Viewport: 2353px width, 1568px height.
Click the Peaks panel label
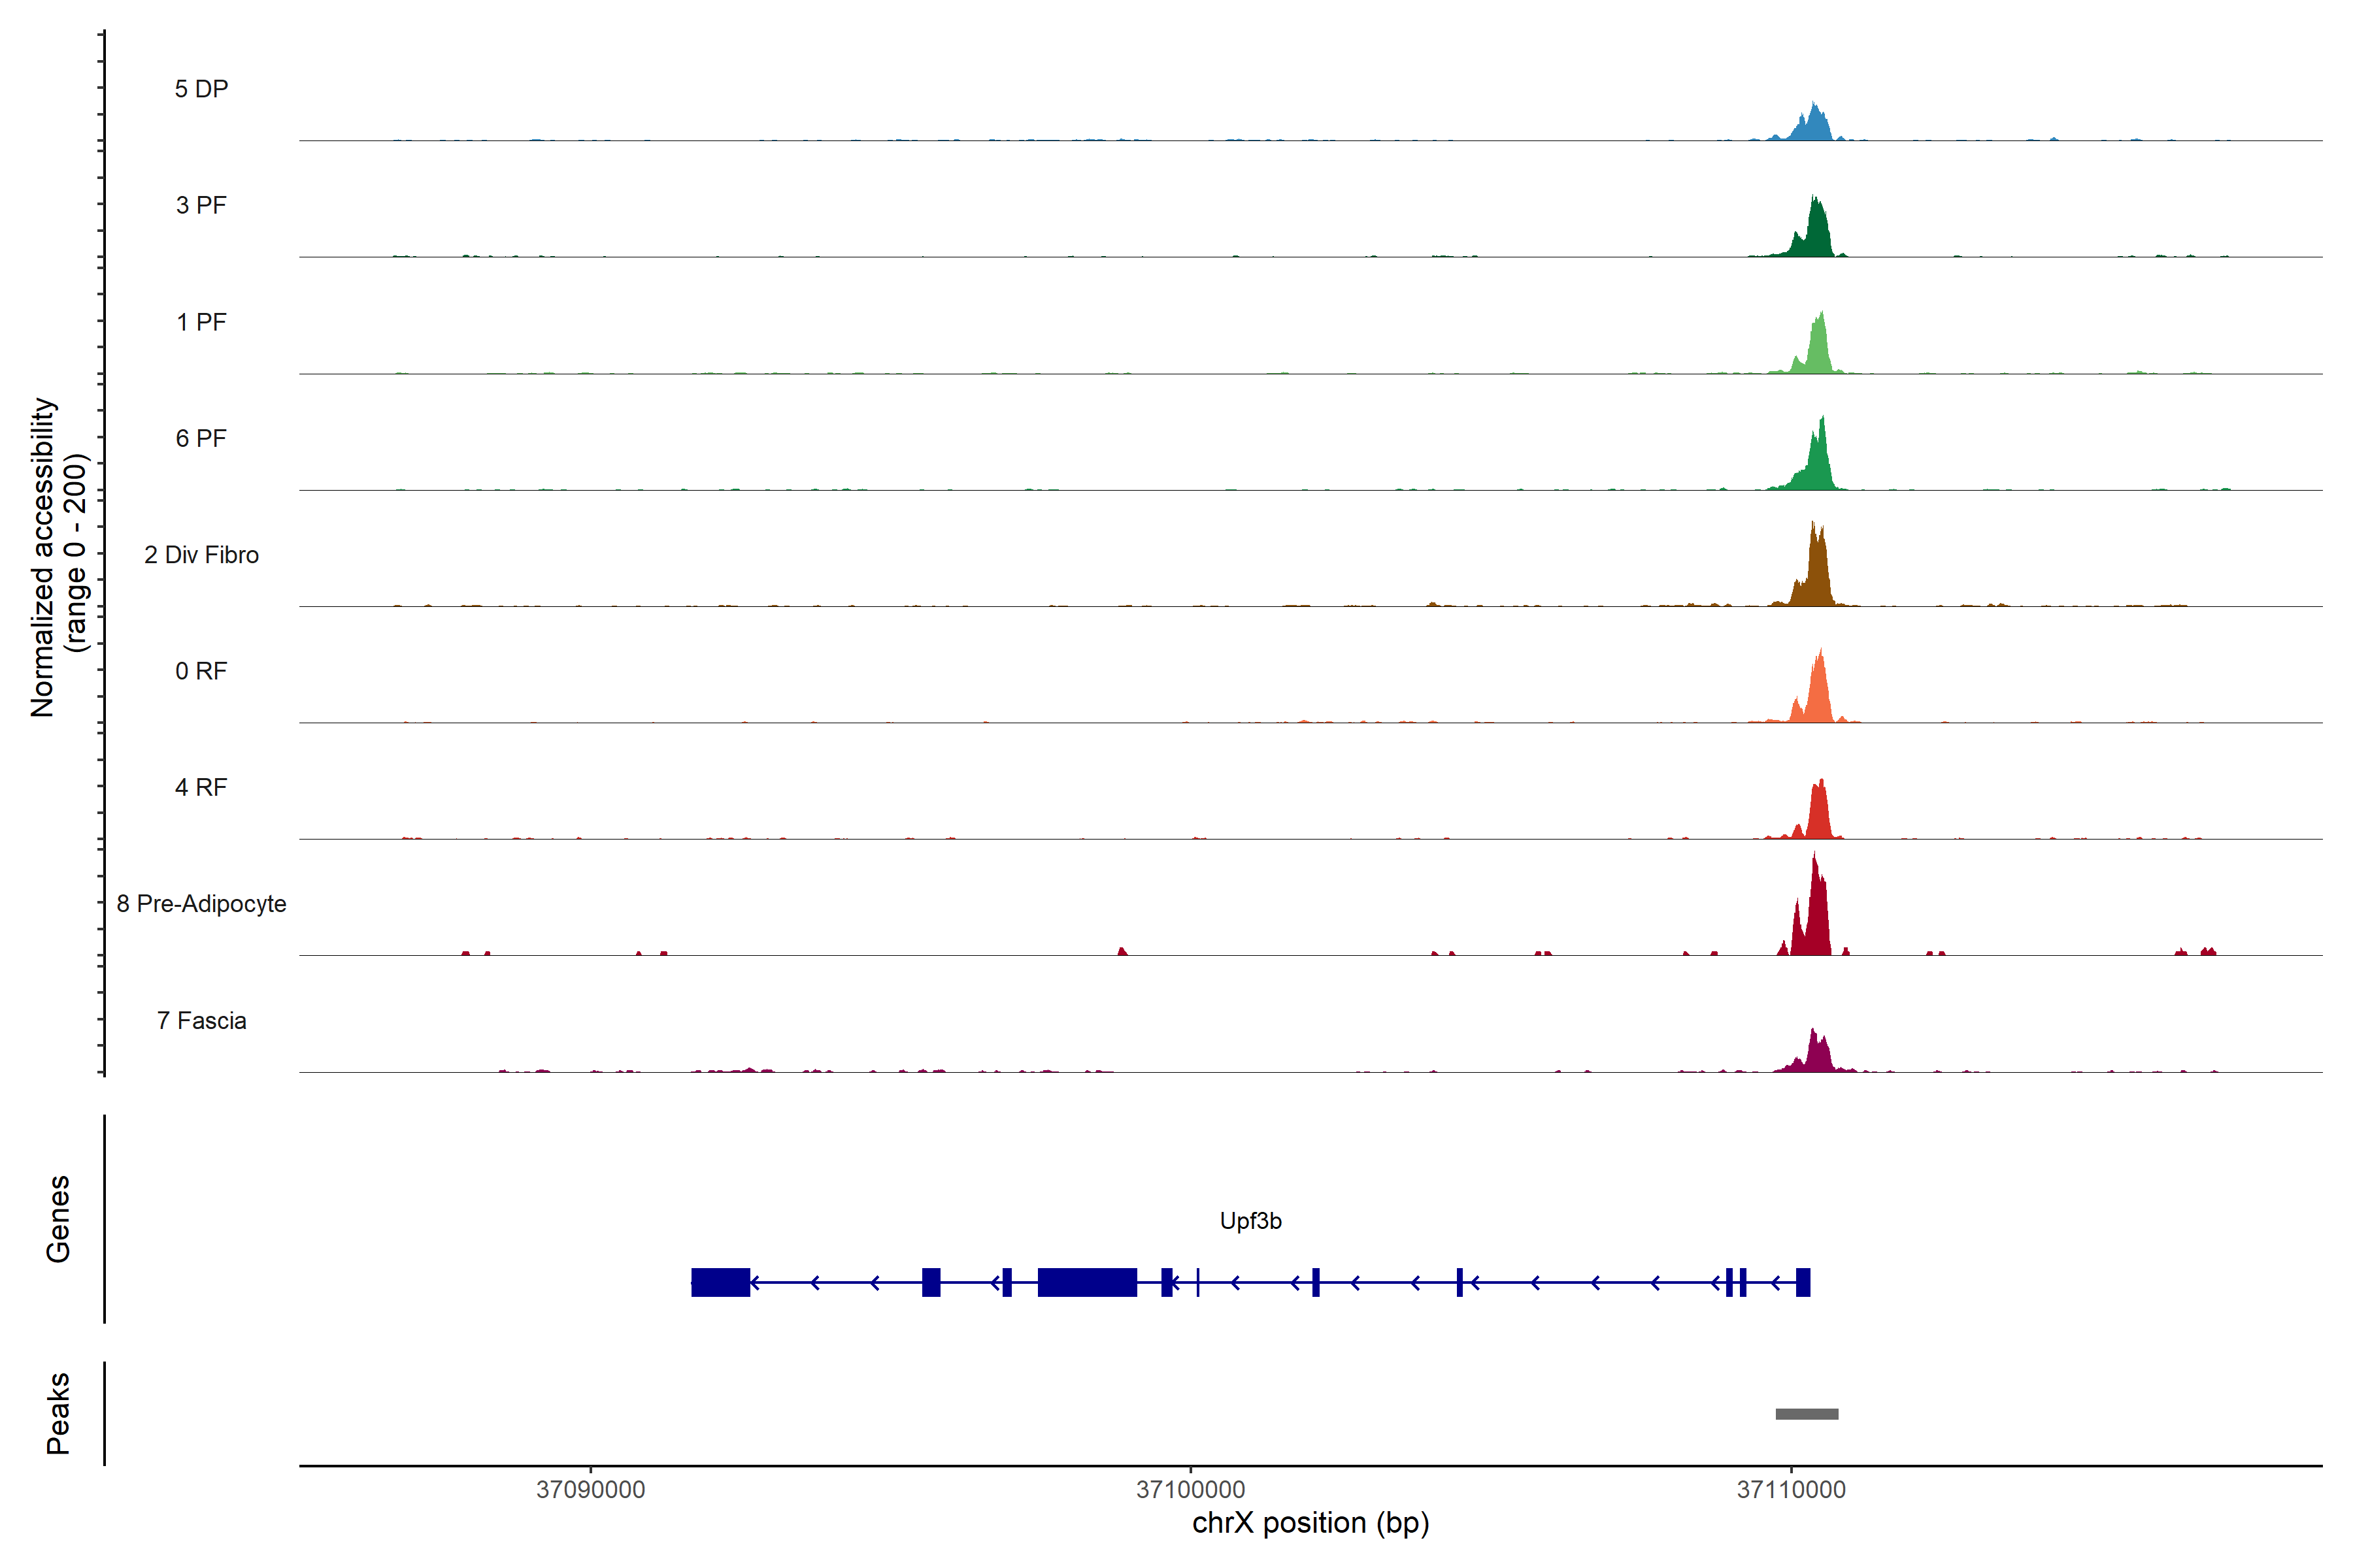[x=58, y=1413]
